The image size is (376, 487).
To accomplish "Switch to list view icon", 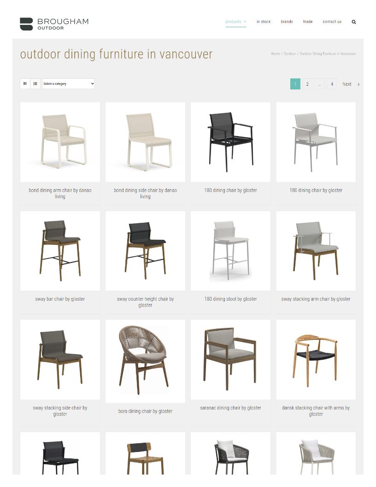I will click(x=35, y=83).
